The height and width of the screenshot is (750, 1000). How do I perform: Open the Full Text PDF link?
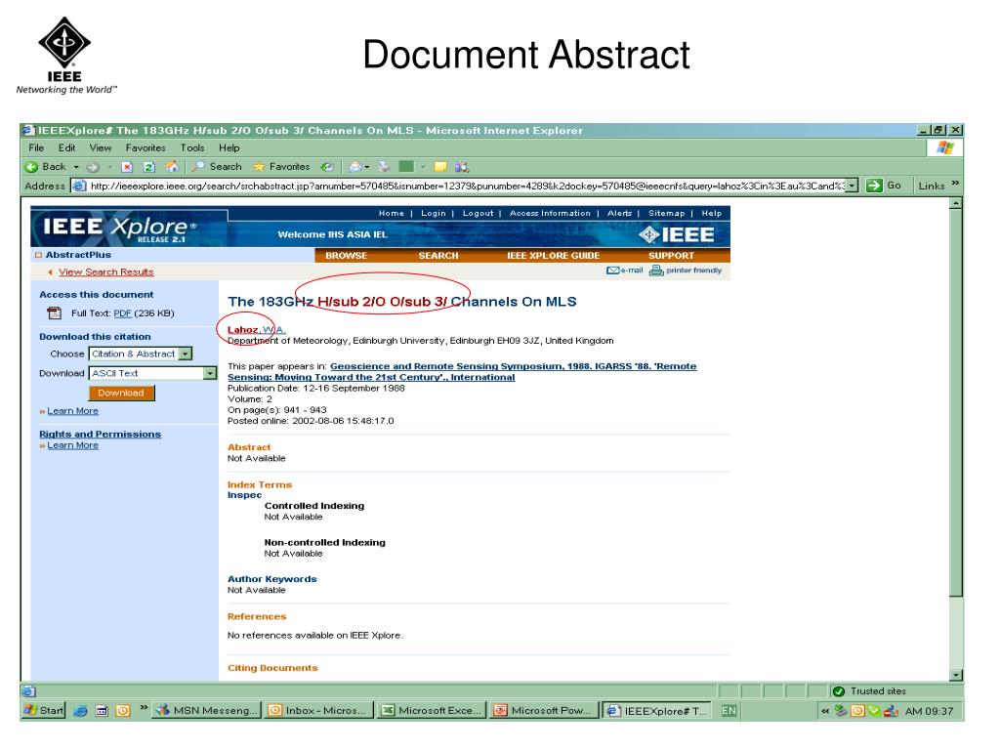coord(122,313)
